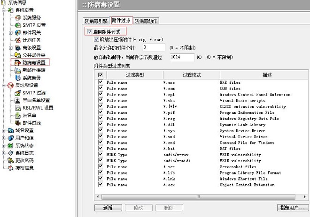Select the 系统备份 icon
The image size is (310, 217).
point(18,77)
